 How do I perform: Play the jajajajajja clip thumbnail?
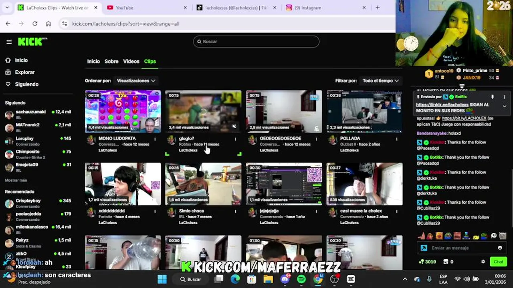[x=284, y=184]
